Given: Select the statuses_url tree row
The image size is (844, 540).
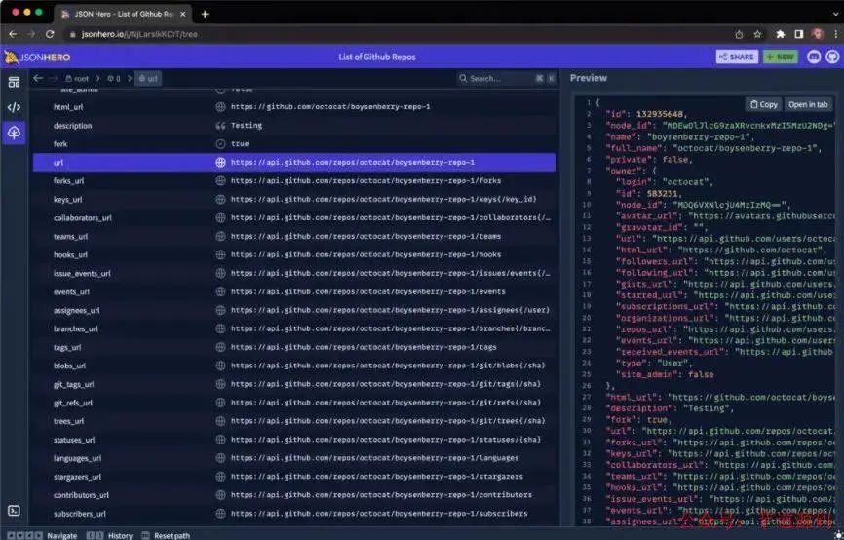Looking at the screenshot, I should 294,440.
